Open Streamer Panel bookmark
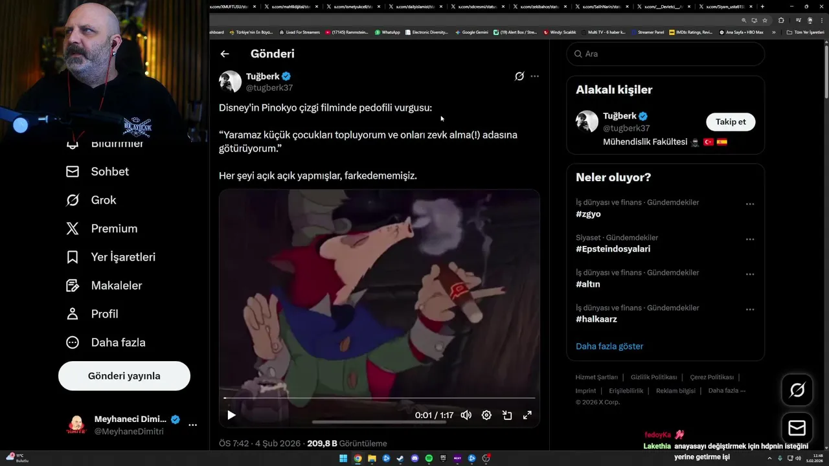 [x=647, y=32]
